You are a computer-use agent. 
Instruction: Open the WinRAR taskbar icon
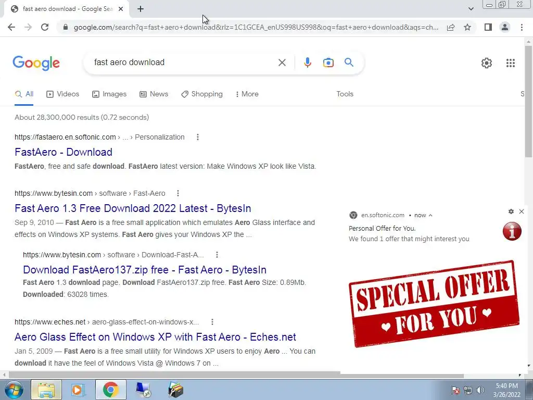click(175, 390)
